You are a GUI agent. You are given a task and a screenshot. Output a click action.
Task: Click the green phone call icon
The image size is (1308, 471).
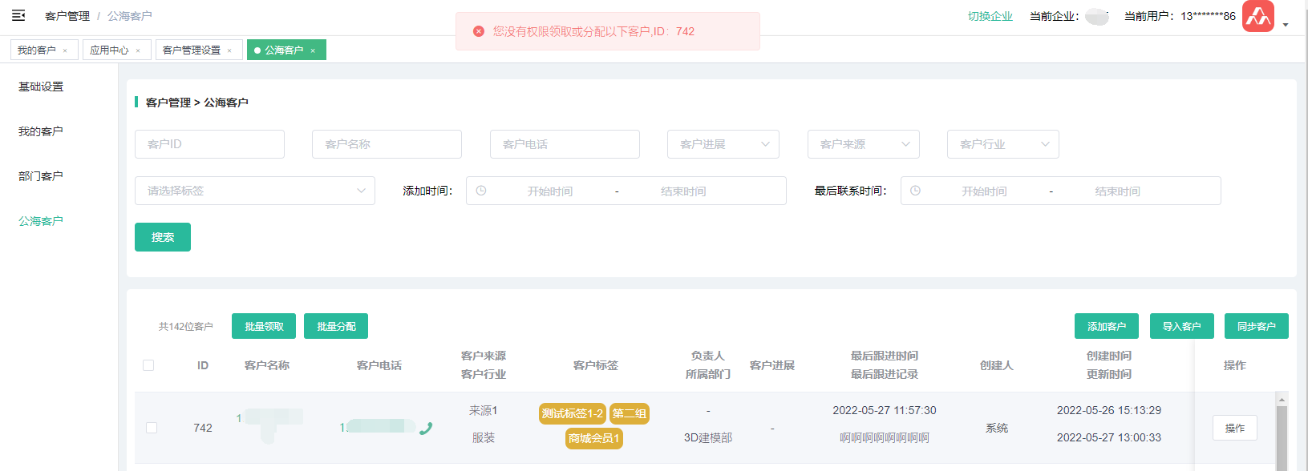[x=426, y=428]
